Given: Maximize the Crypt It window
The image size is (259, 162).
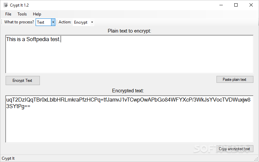Looking at the screenshot, I should point(236,5).
